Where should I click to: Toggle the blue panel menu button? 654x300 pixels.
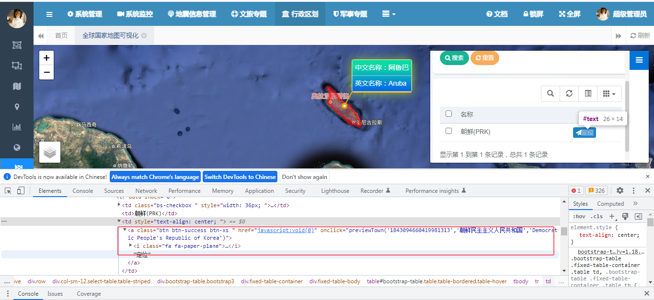click(639, 60)
